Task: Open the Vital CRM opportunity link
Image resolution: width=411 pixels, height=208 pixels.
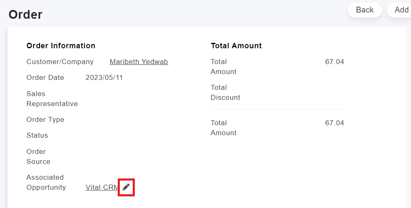Action: (x=102, y=188)
